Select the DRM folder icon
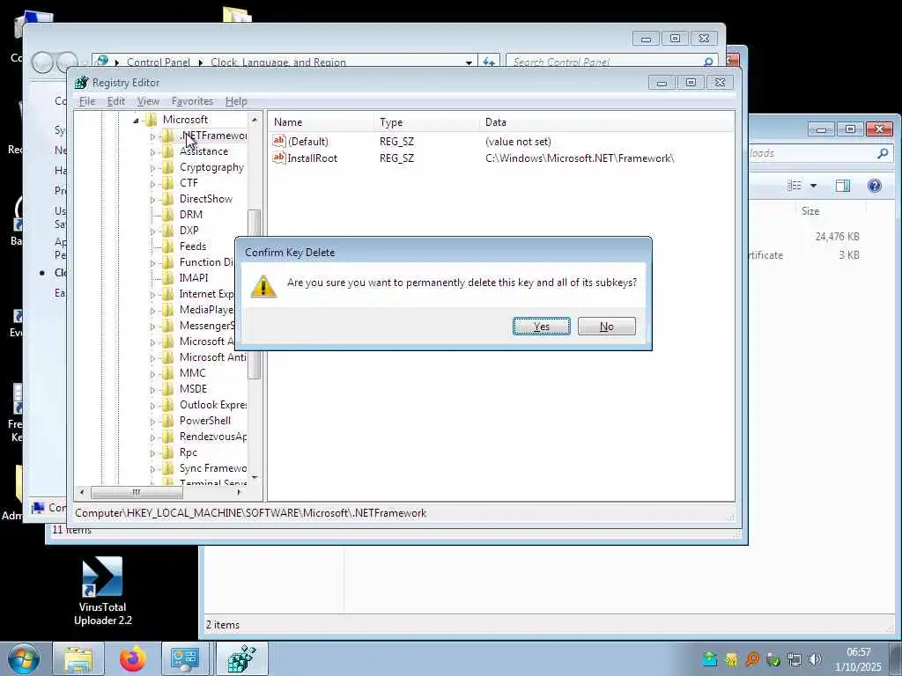The height and width of the screenshot is (676, 902). point(168,215)
